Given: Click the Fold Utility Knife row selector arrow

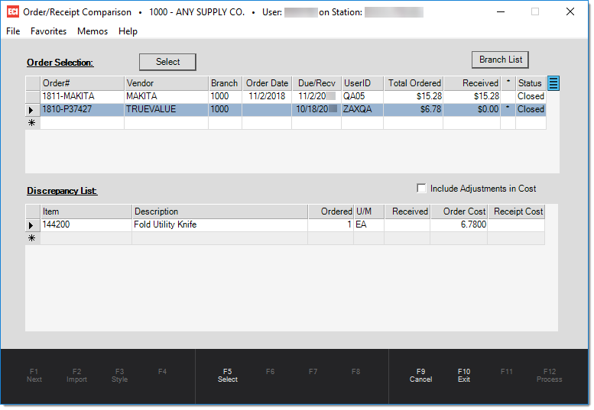Looking at the screenshot, I should [x=32, y=225].
